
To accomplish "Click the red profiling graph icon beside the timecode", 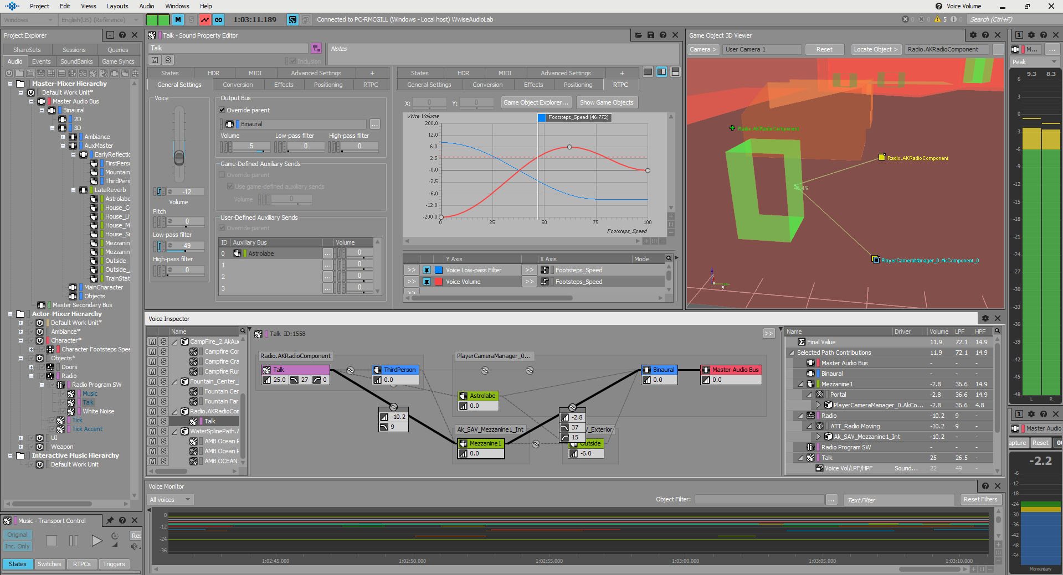I will click(205, 19).
